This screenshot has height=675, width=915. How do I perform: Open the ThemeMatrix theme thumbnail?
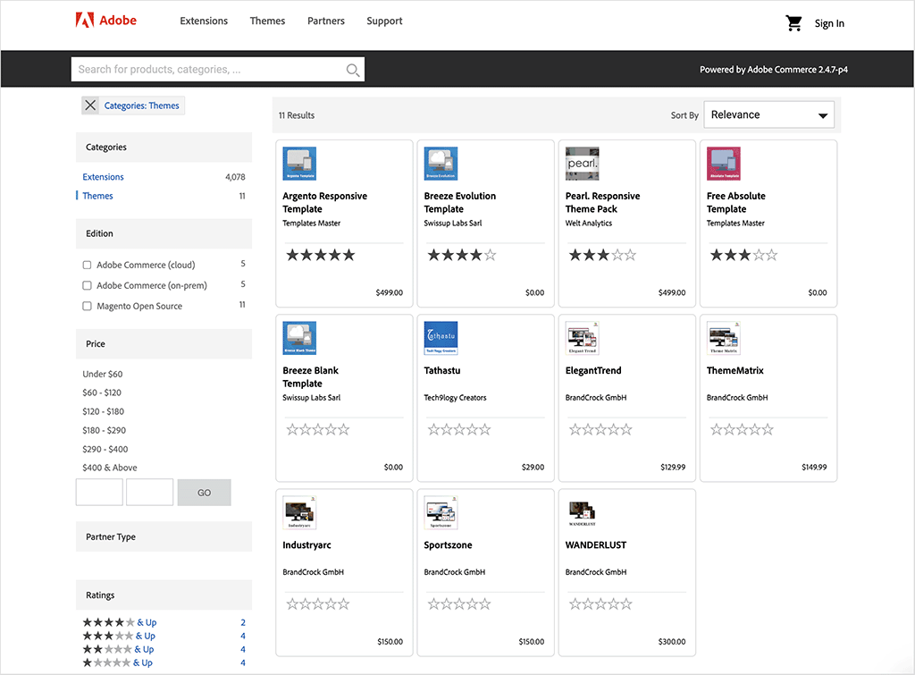tap(724, 338)
